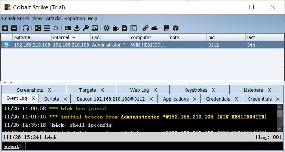Open listeners via the headphones icon
This screenshot has height=152, width=285.
click(26, 28)
